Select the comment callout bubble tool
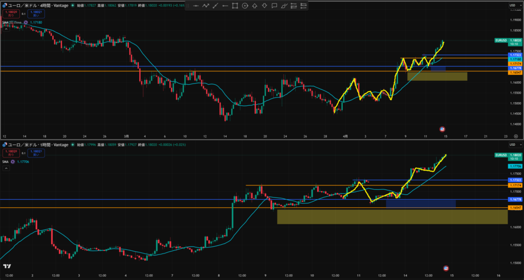This screenshot has width=524, height=280. point(274,6)
